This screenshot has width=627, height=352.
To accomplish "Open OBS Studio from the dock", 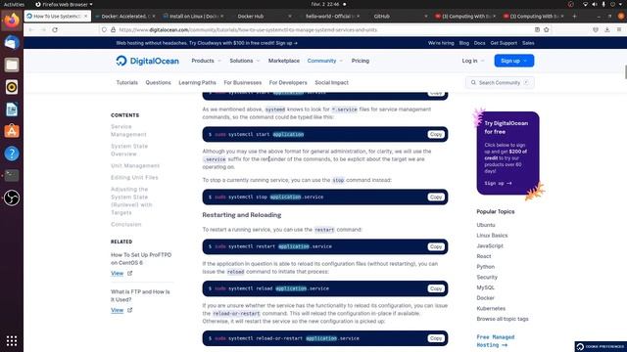I will [x=12, y=198].
